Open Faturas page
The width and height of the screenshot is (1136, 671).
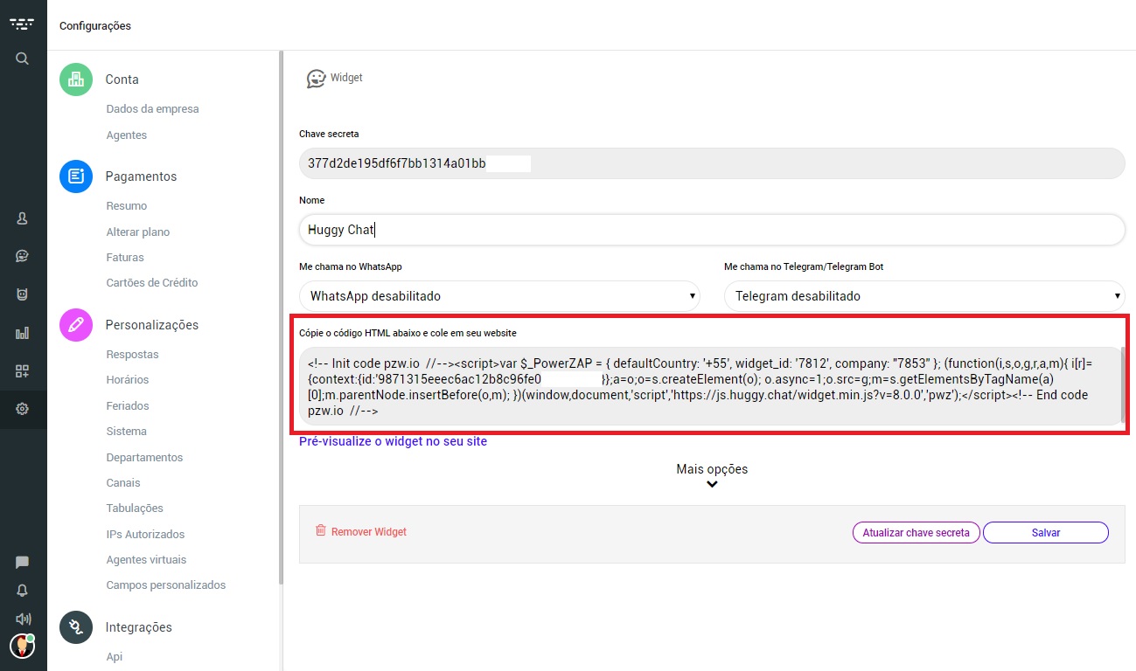[x=124, y=258]
